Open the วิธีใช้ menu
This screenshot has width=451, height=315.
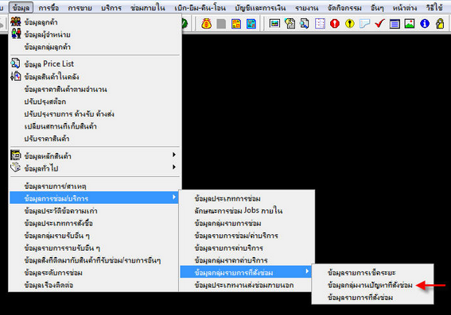434,8
